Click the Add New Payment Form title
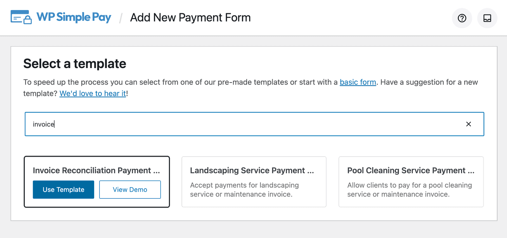The width and height of the screenshot is (507, 238). 190,18
